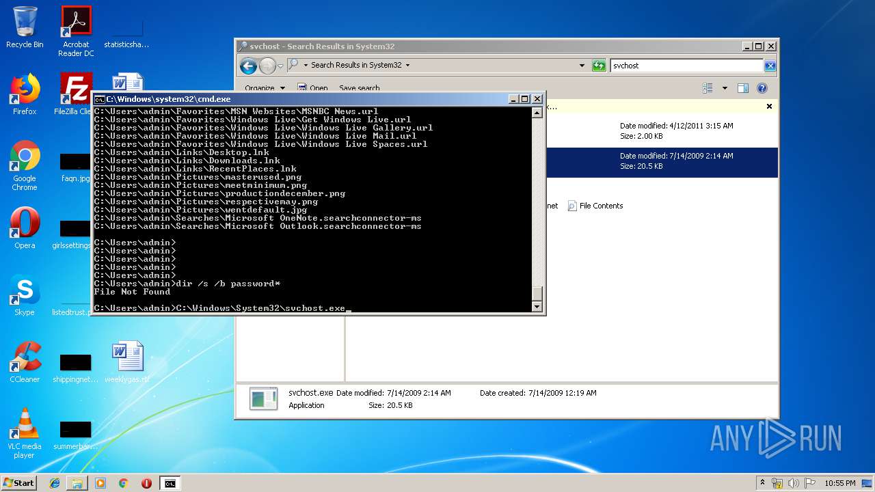Click the Explorer Back navigation arrow
The image size is (875, 492).
click(x=249, y=66)
